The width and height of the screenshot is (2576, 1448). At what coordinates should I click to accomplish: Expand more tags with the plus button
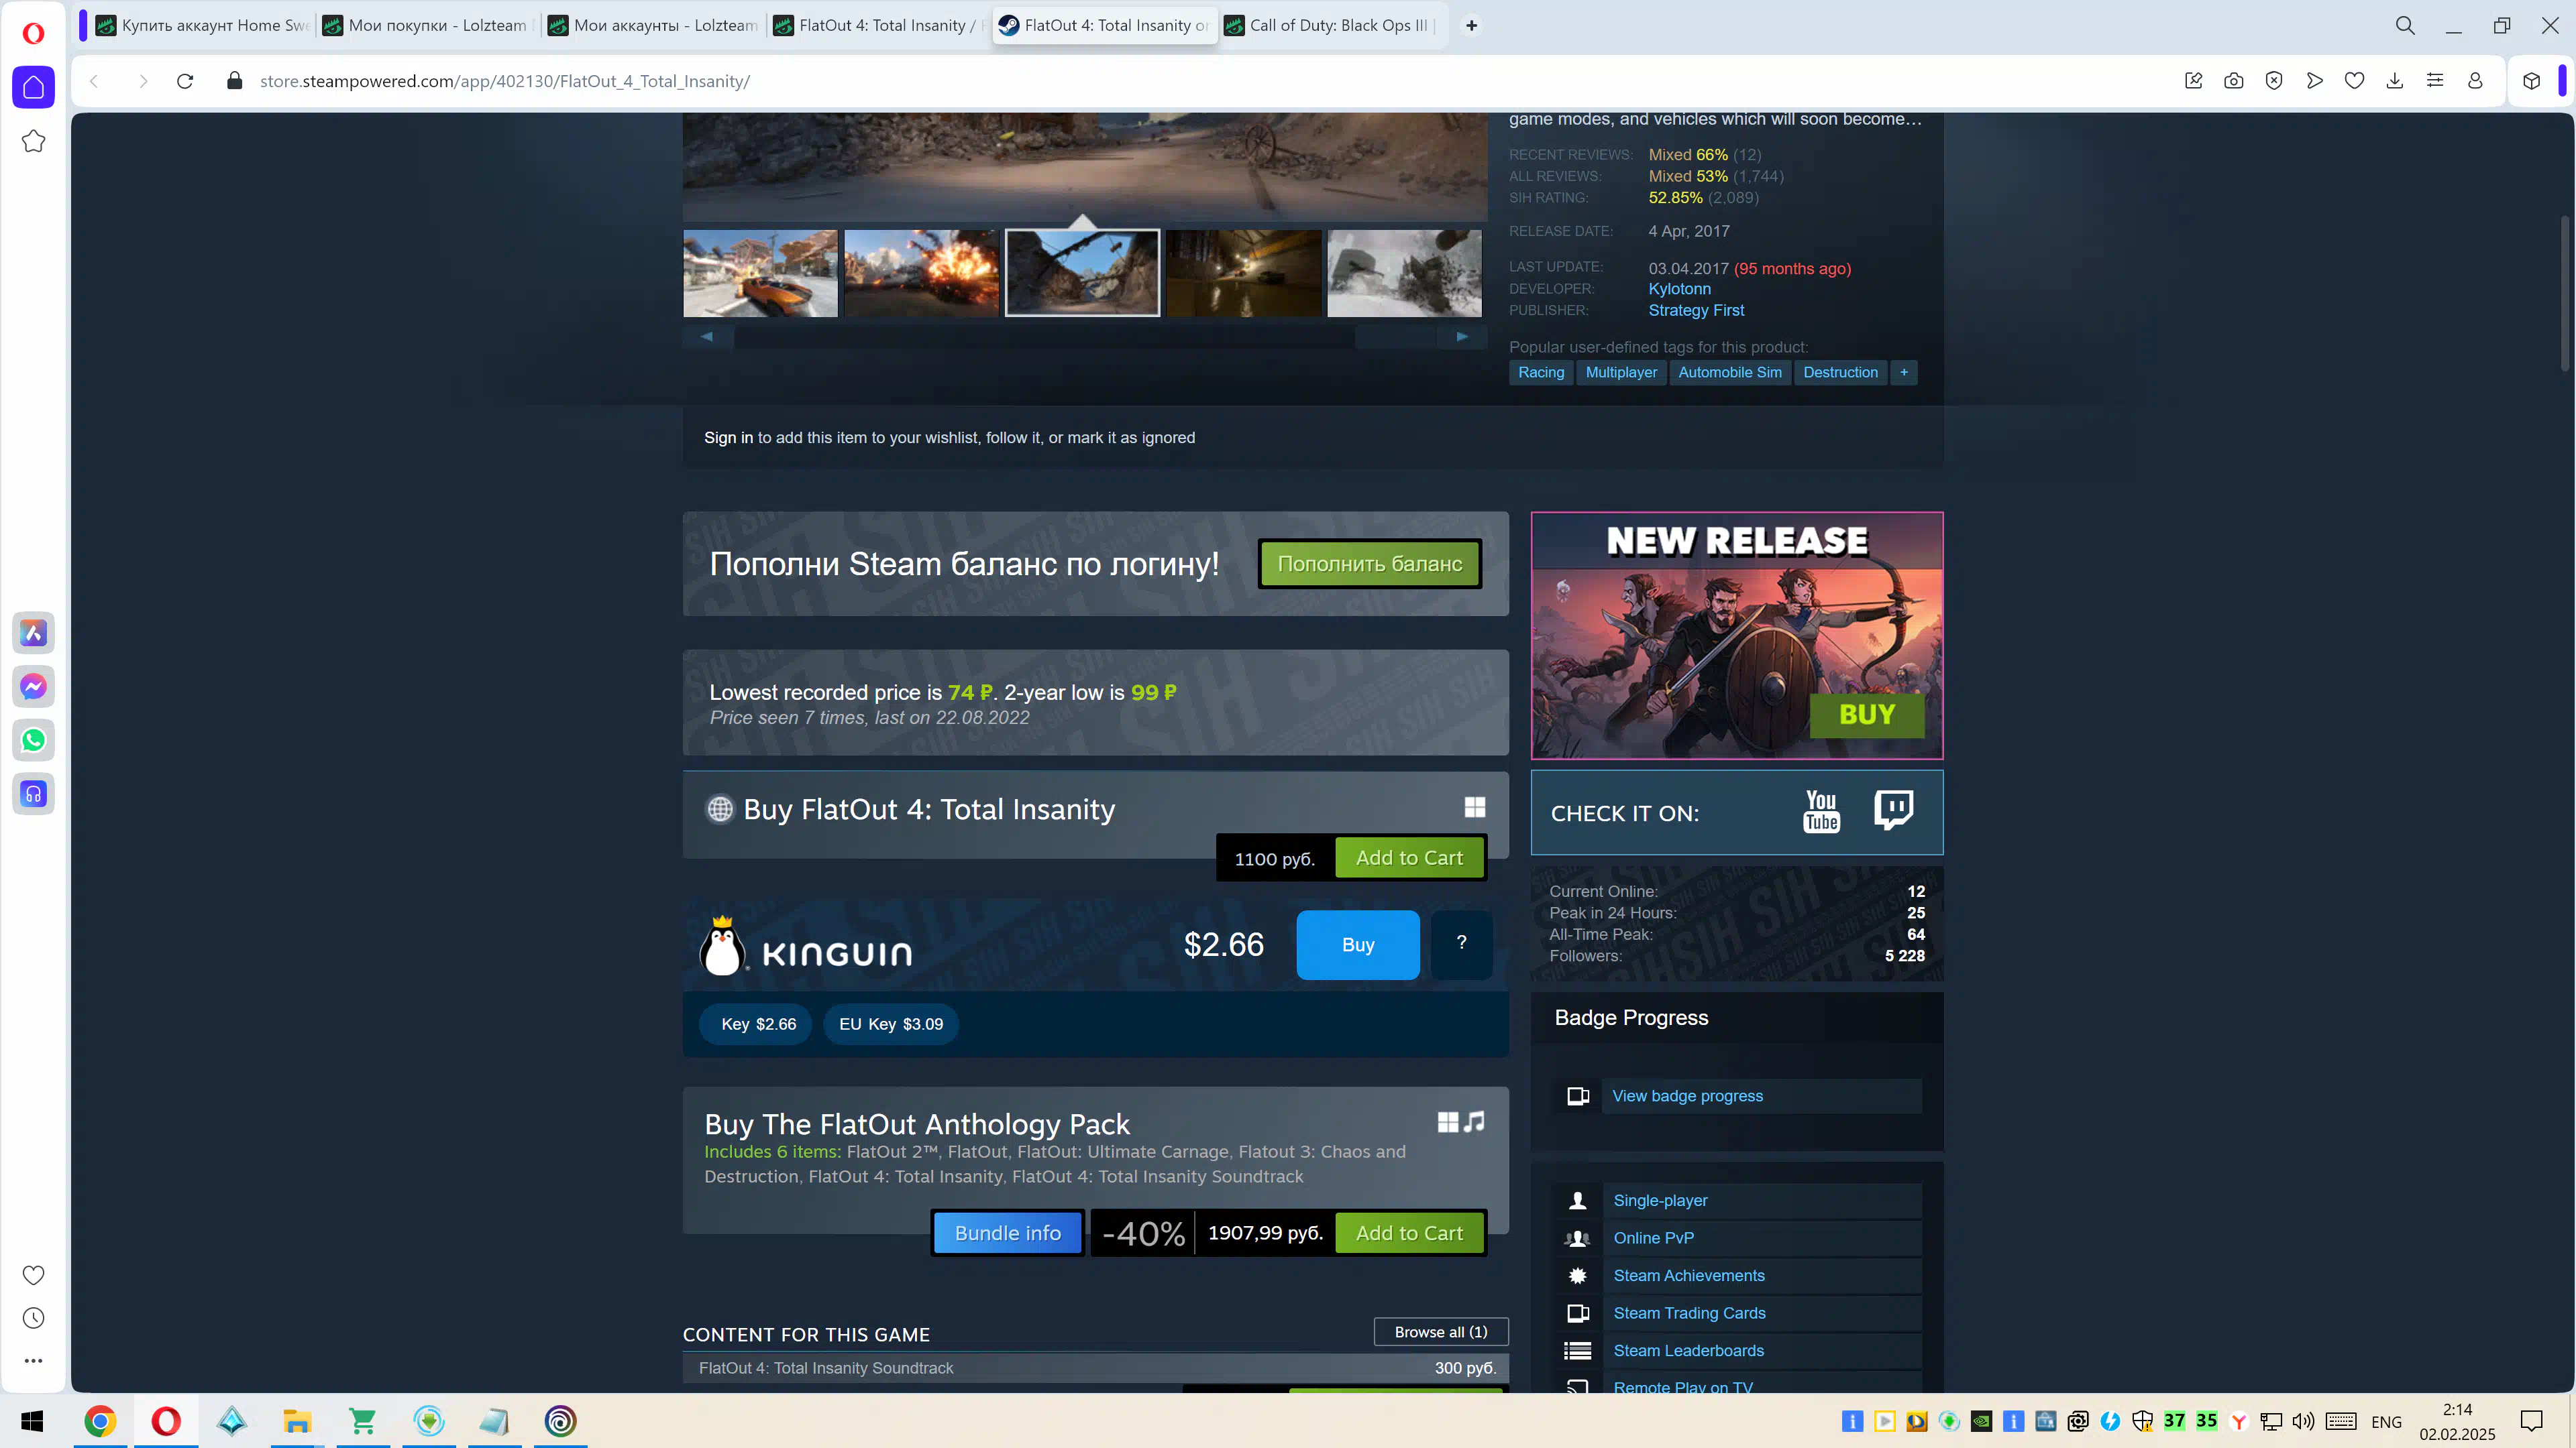pyautogui.click(x=1903, y=373)
